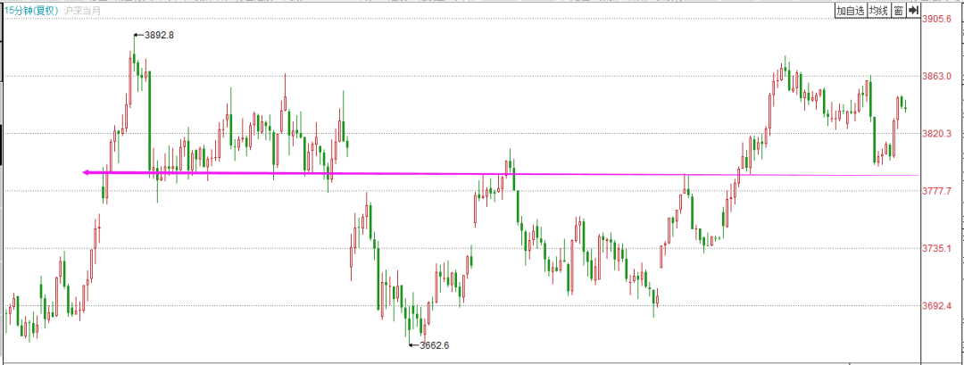Toggle the 窗 window button
Viewport: 964px width, 365px height.
tap(898, 11)
